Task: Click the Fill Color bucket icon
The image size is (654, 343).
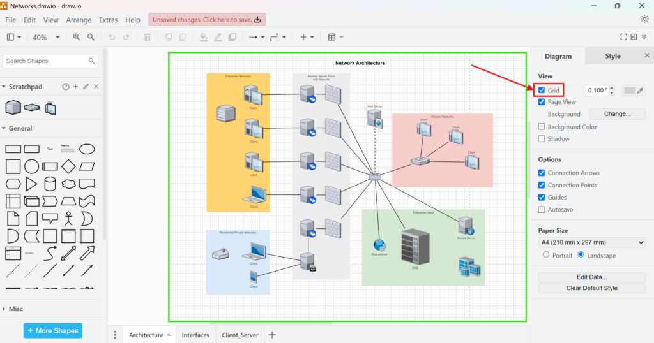Action: click(x=204, y=38)
